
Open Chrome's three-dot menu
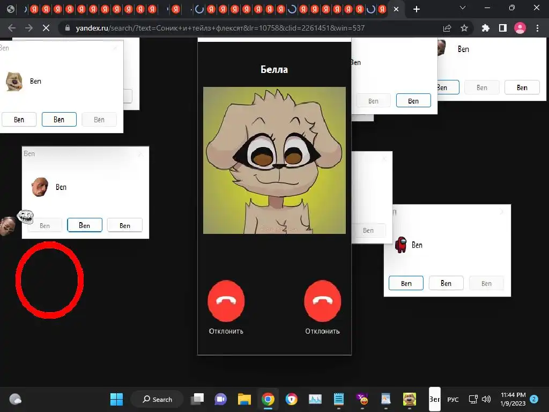coord(537,28)
